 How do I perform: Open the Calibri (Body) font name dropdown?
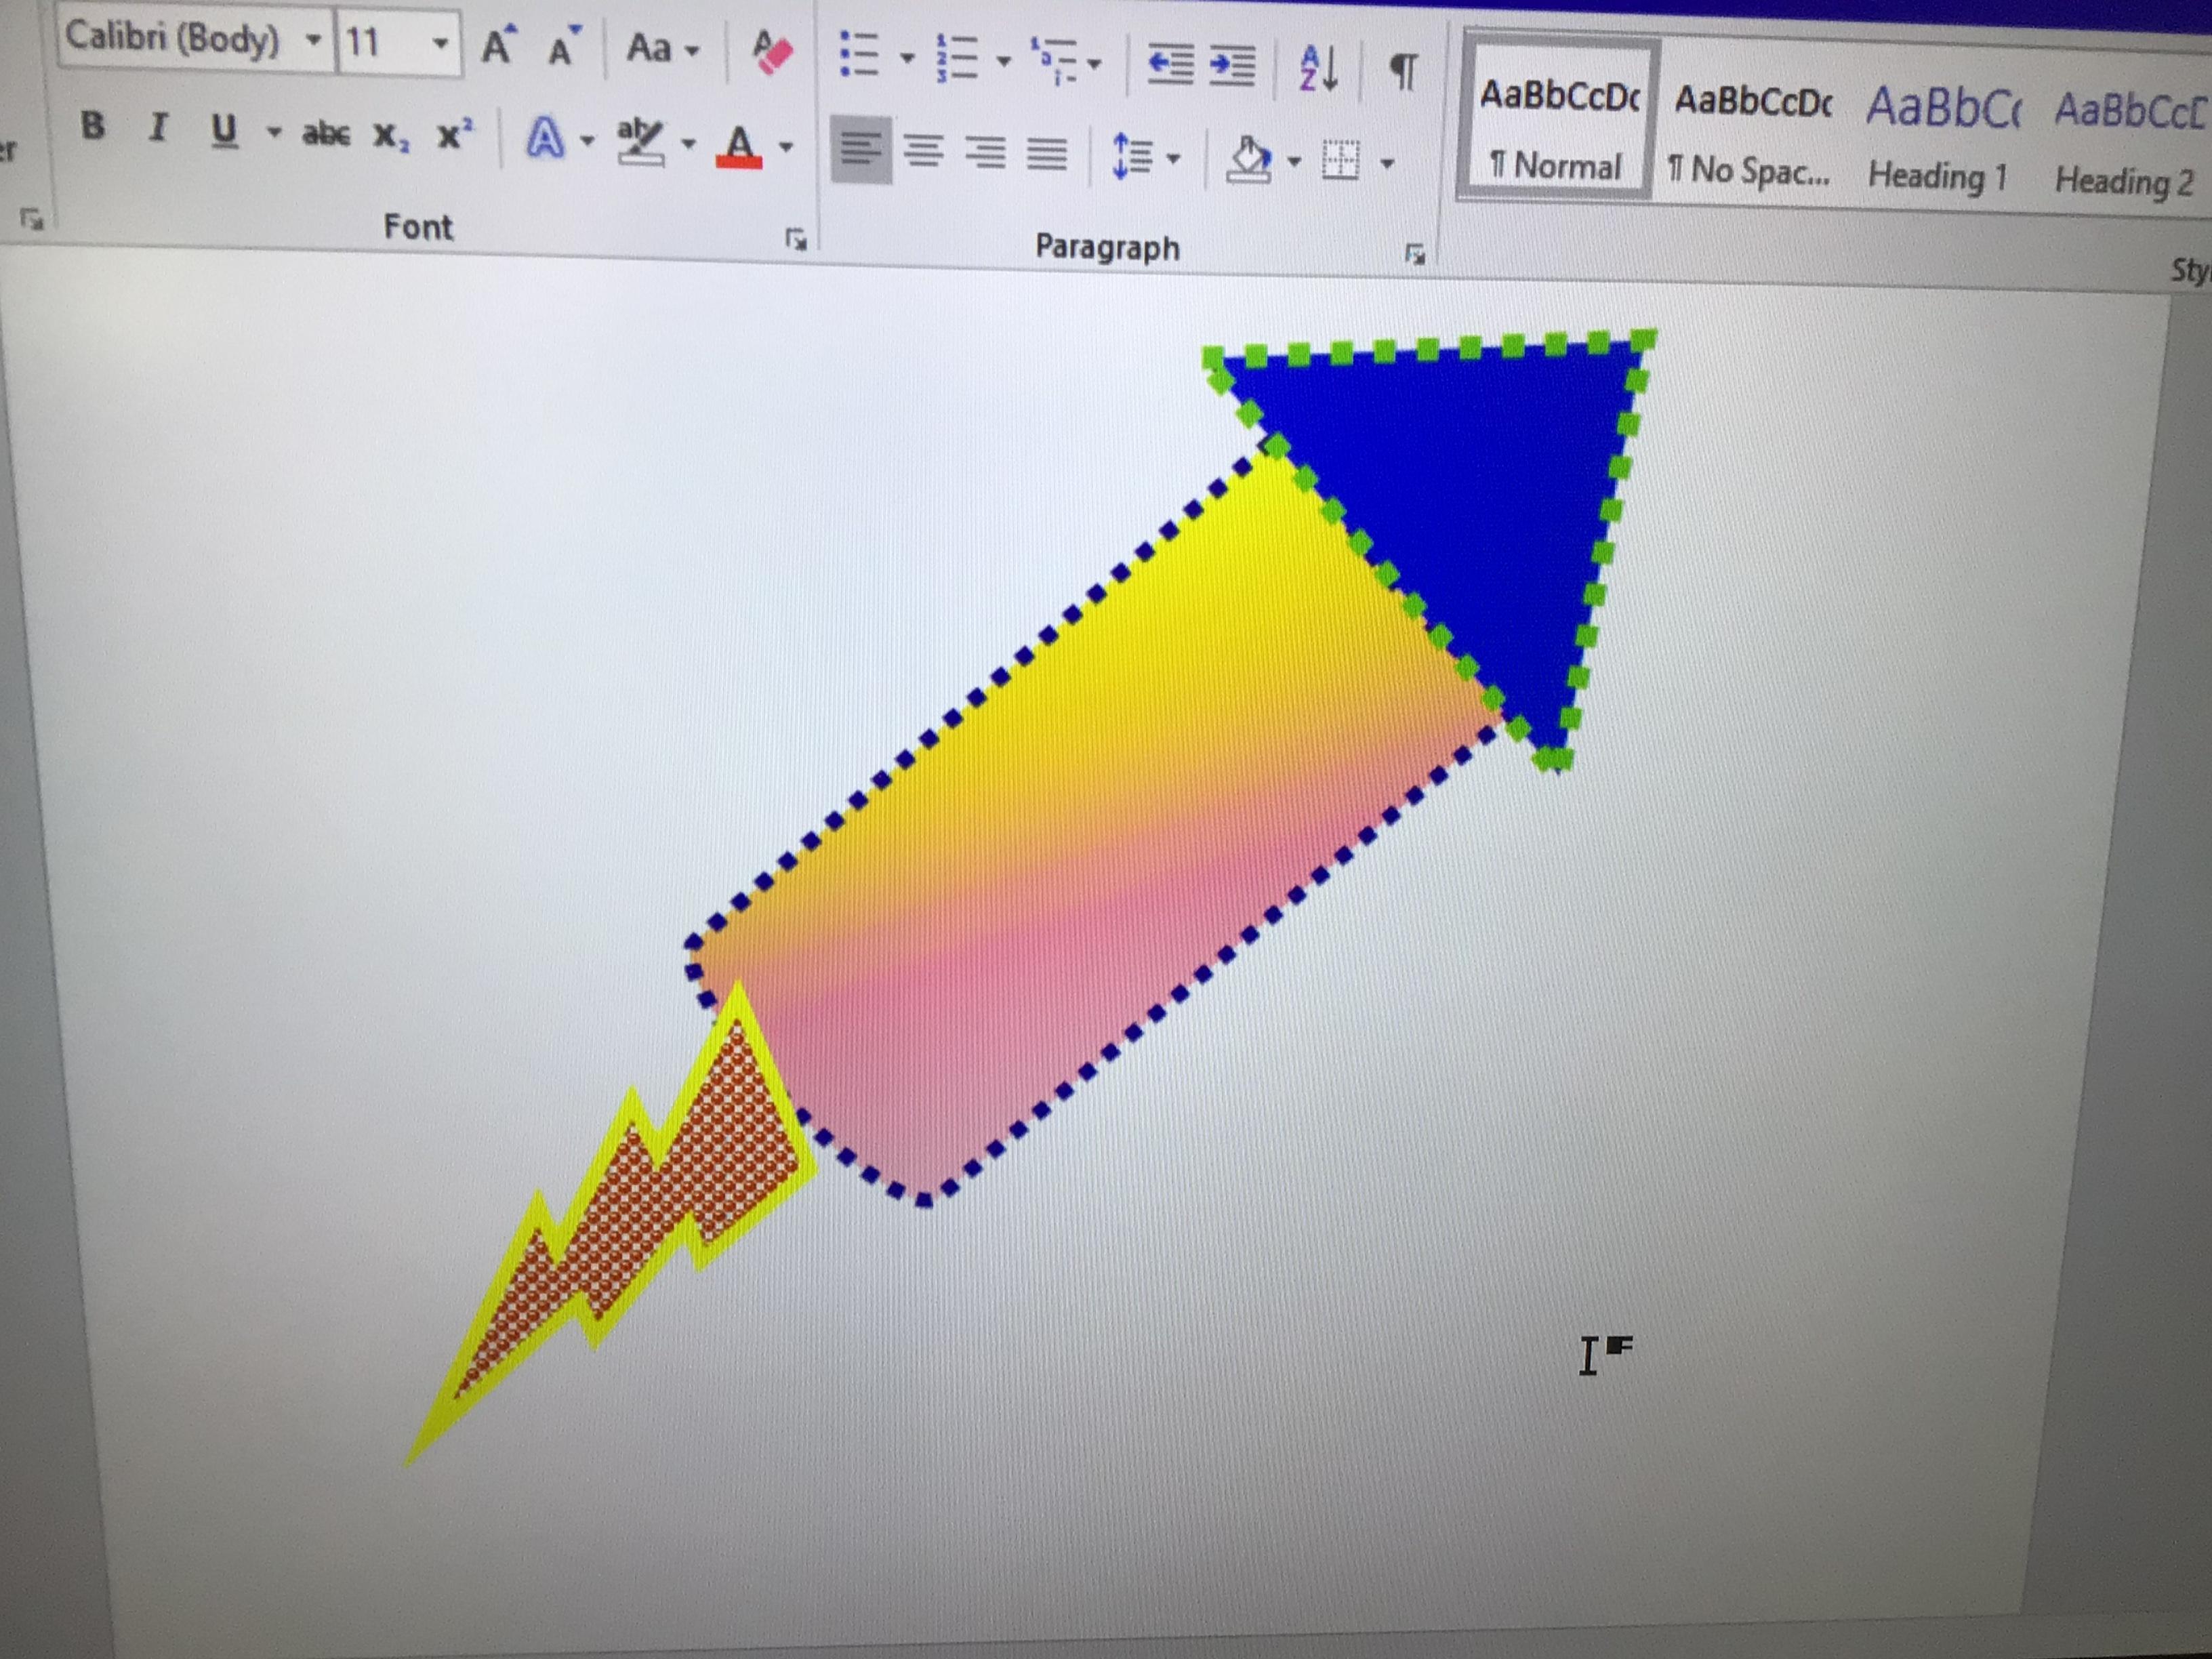click(314, 41)
